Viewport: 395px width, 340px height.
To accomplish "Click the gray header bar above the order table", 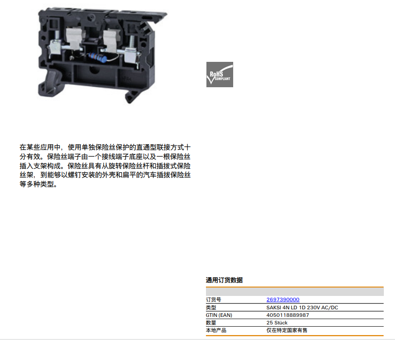I will 294,292.
